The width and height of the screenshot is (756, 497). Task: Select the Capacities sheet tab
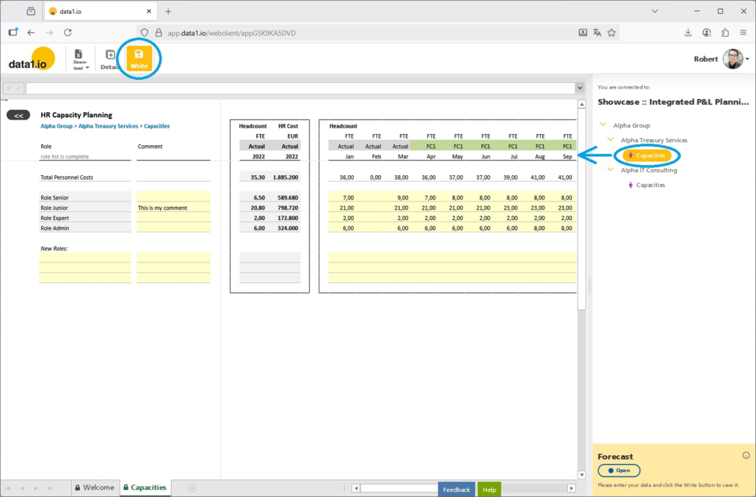click(145, 487)
